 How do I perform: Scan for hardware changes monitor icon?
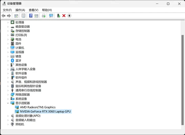click(51, 16)
